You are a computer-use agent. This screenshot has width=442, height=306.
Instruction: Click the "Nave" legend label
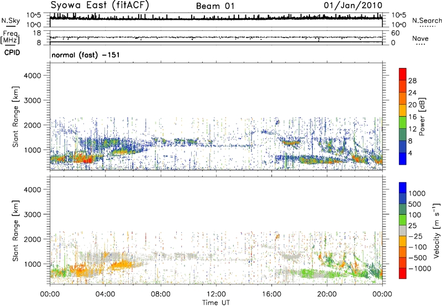420,38
